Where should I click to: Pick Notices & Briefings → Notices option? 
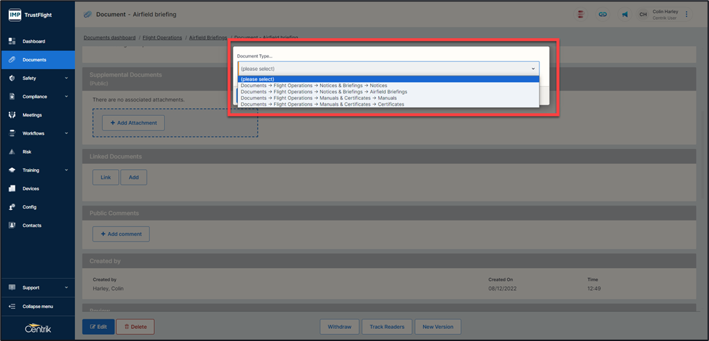pyautogui.click(x=314, y=85)
